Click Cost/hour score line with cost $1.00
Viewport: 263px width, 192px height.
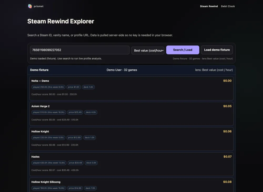pyautogui.click(x=54, y=94)
